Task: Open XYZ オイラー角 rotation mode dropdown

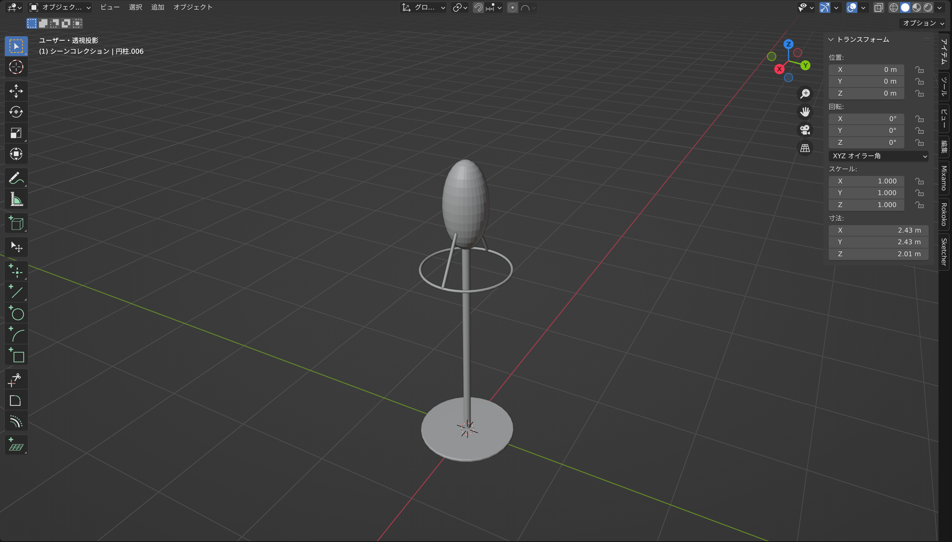Action: pos(878,156)
